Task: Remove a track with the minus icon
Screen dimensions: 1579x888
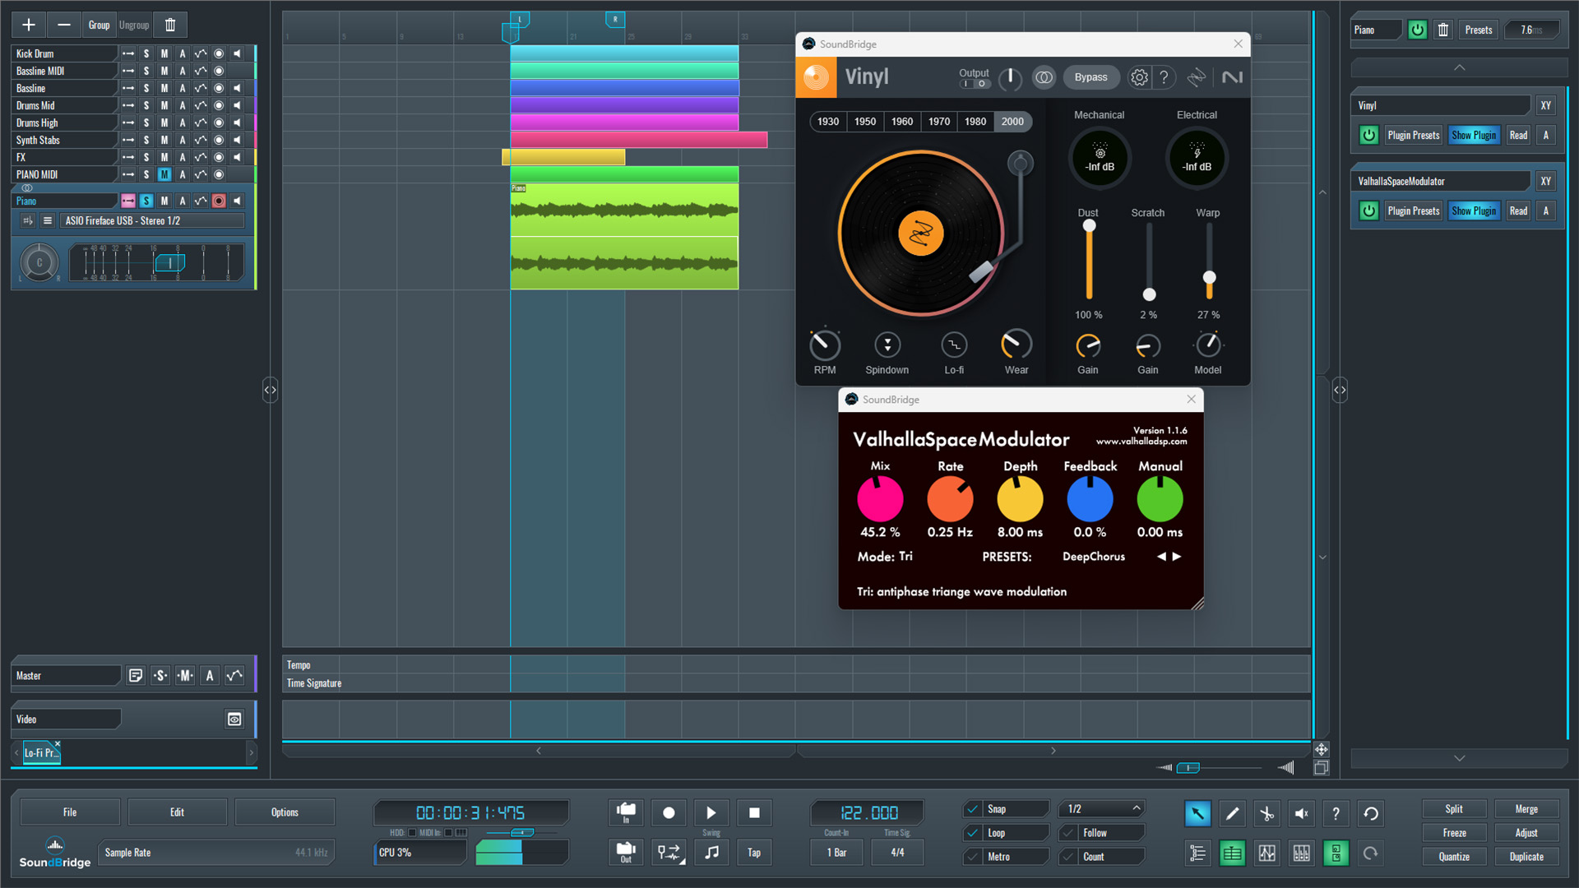Action: tap(64, 25)
